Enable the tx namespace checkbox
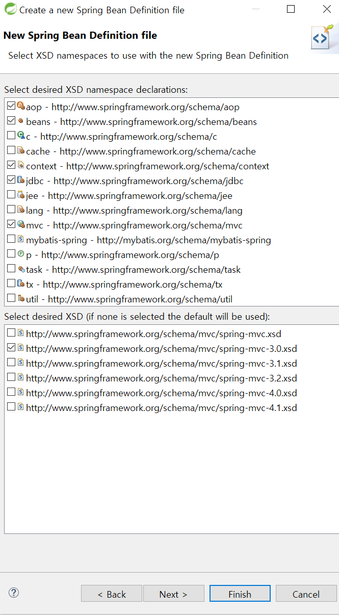This screenshot has width=339, height=615. 11,284
